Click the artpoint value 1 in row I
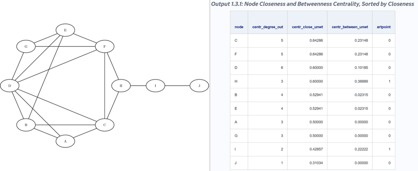The image size is (418, 171). click(x=389, y=149)
